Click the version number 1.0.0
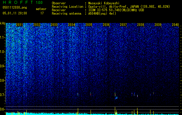 point(39,3)
